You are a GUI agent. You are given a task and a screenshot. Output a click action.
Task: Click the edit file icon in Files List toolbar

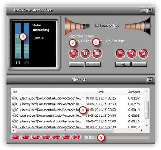tap(46, 137)
